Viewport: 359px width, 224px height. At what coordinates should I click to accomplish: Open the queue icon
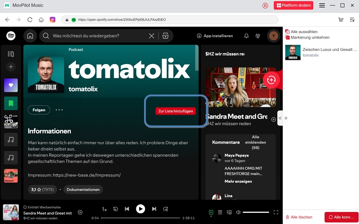tap(220, 212)
